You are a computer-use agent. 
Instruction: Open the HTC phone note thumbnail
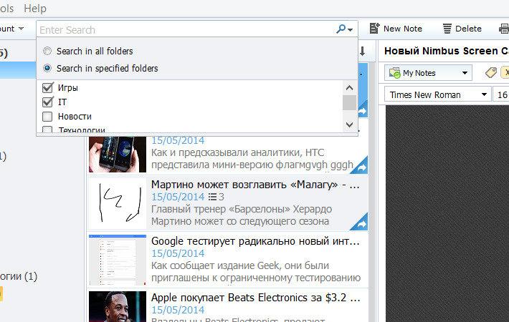pyautogui.click(x=118, y=154)
